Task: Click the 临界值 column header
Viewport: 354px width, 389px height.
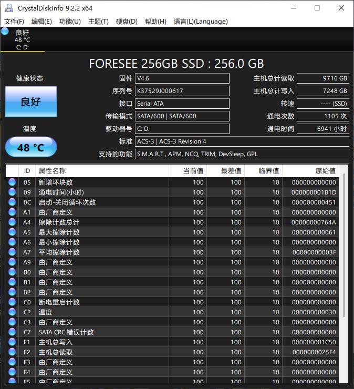Action: point(264,171)
